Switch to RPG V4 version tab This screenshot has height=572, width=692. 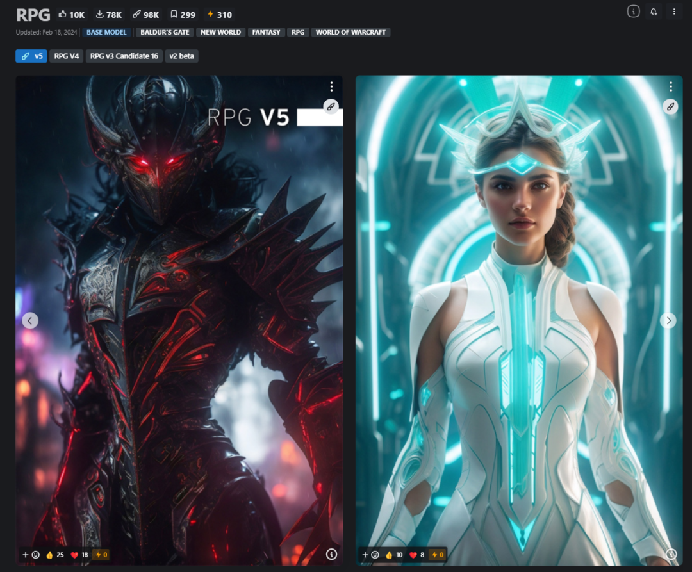[x=66, y=56]
